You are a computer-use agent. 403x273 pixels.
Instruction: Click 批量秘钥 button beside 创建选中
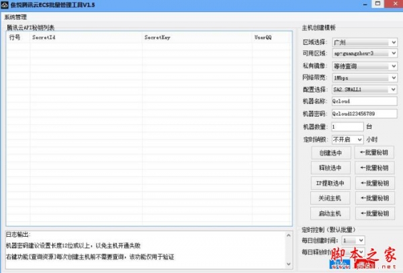(374, 153)
